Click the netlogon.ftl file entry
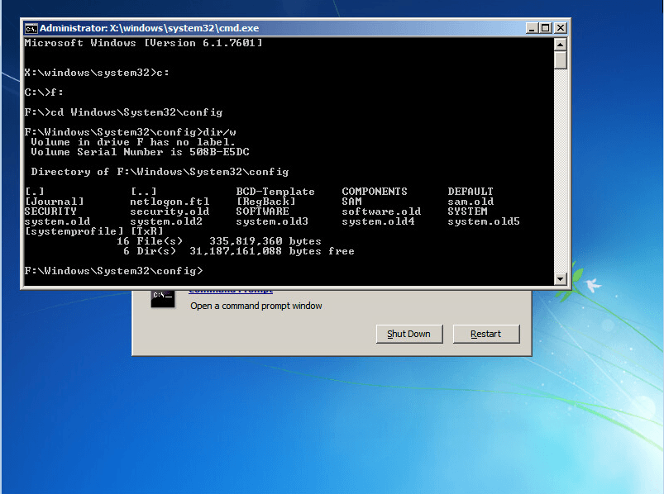The width and height of the screenshot is (664, 494). (170, 202)
